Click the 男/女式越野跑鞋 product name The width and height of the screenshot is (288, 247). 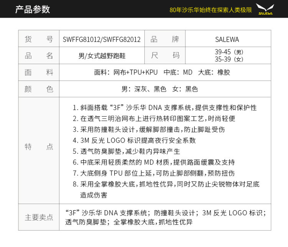click(x=102, y=56)
